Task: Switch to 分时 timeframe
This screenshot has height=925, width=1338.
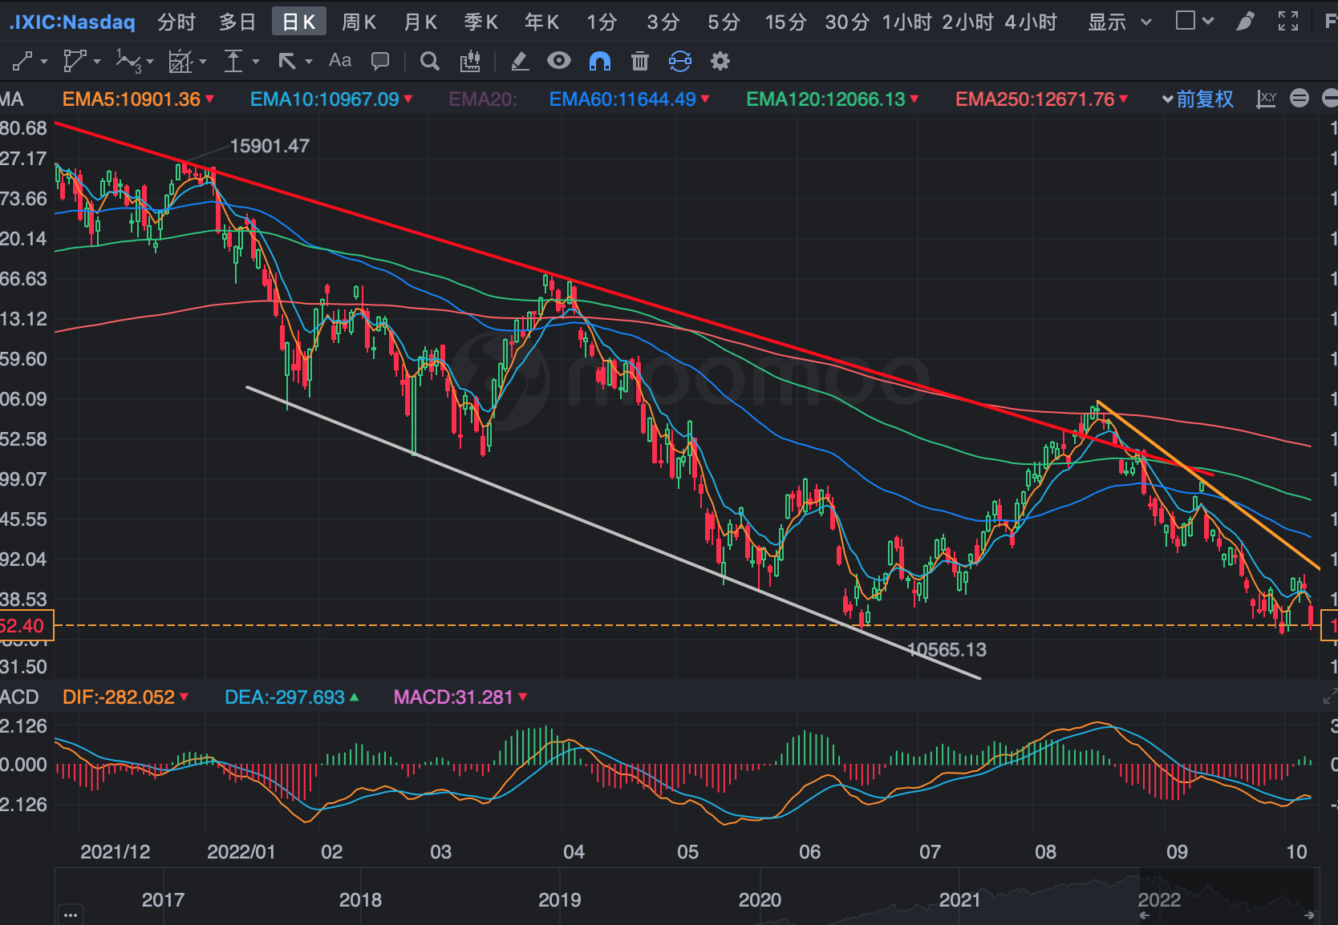Action: pos(176,22)
